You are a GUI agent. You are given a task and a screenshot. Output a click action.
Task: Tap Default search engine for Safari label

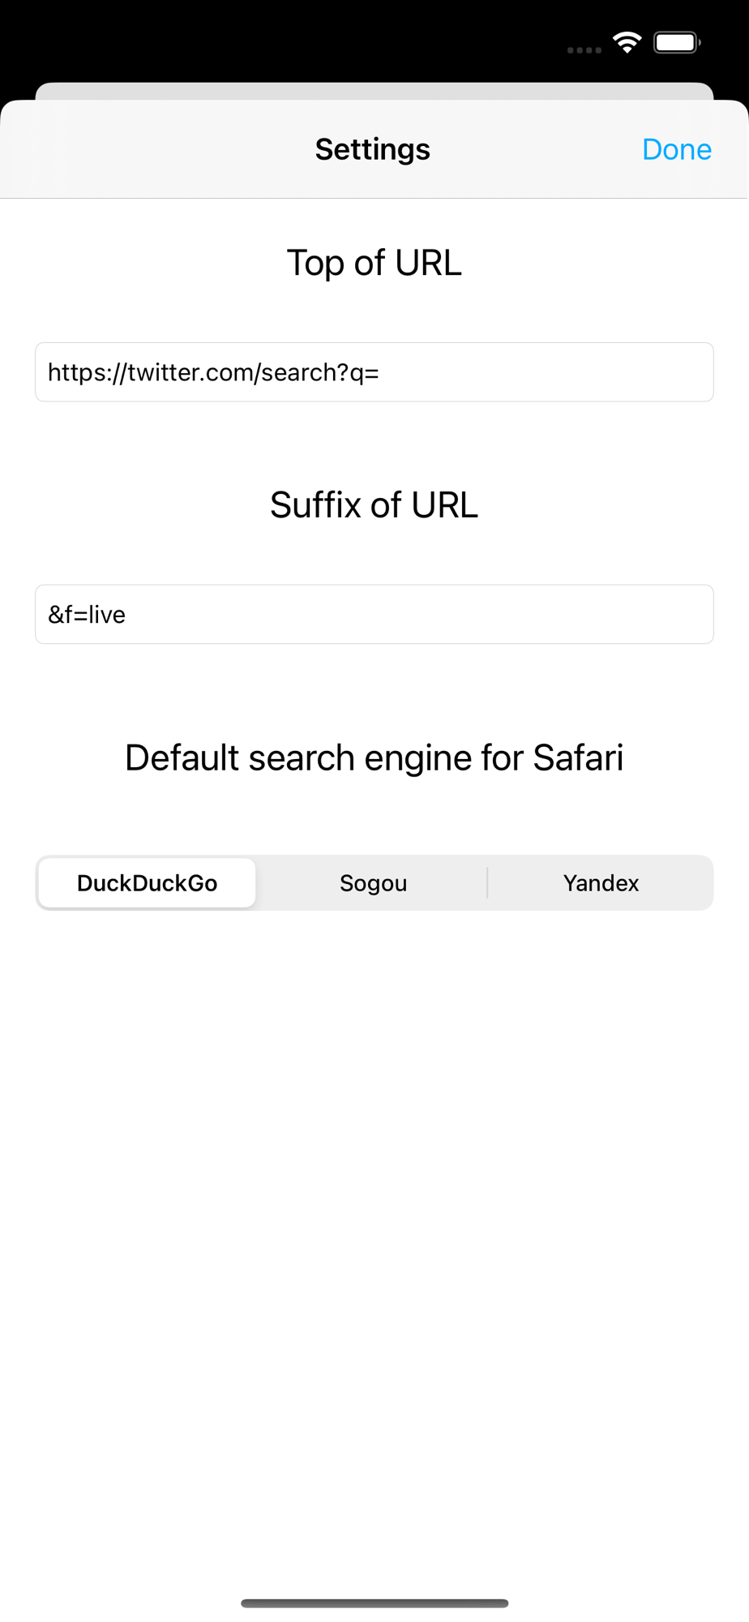point(374,757)
